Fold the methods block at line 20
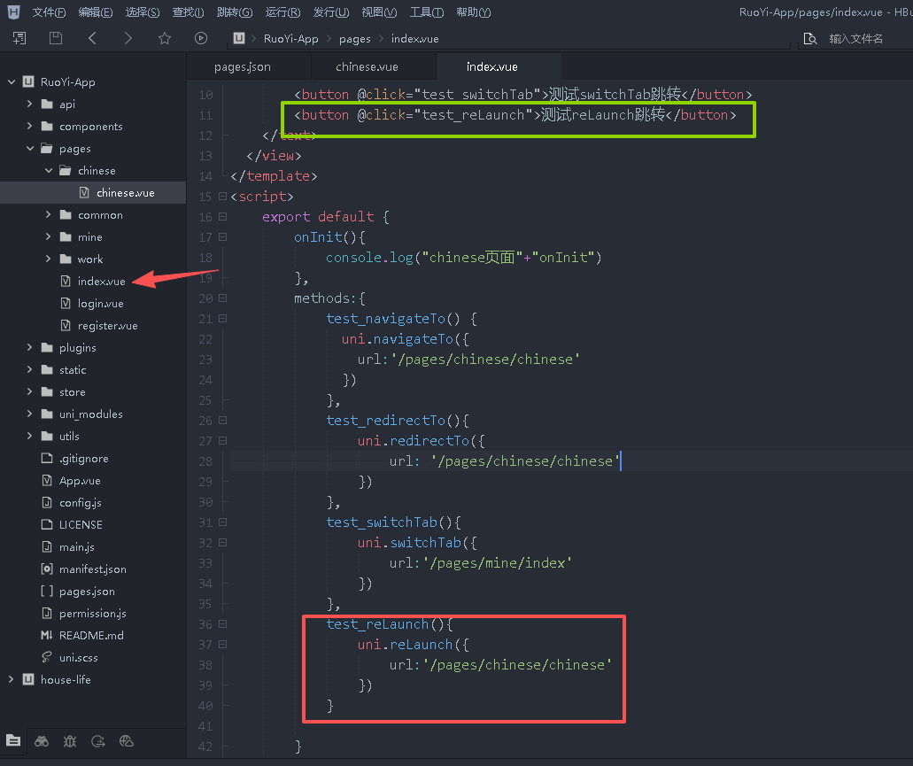The height and width of the screenshot is (766, 913). [x=222, y=298]
